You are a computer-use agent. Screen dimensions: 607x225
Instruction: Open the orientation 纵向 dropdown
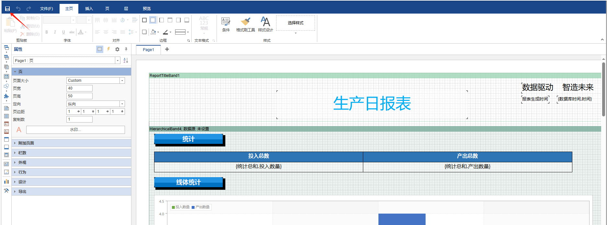click(x=122, y=104)
